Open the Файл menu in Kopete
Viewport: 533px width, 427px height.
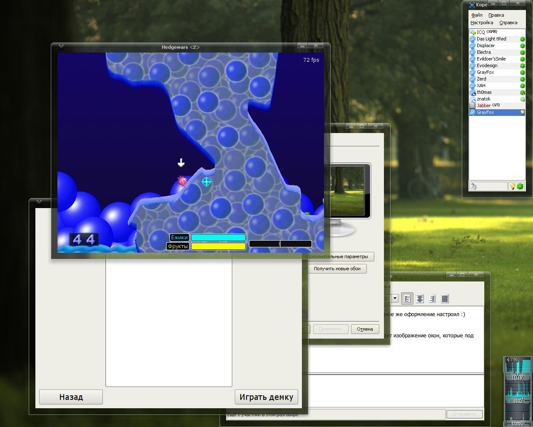tap(477, 15)
